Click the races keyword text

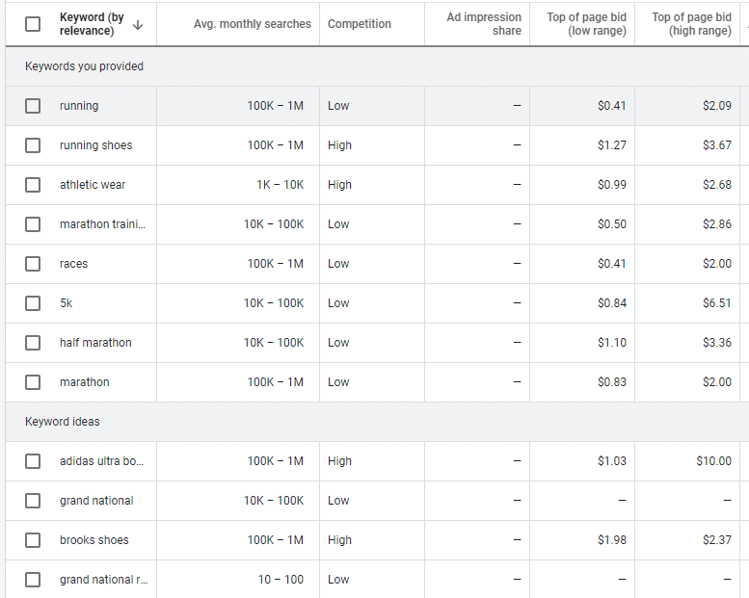click(73, 264)
